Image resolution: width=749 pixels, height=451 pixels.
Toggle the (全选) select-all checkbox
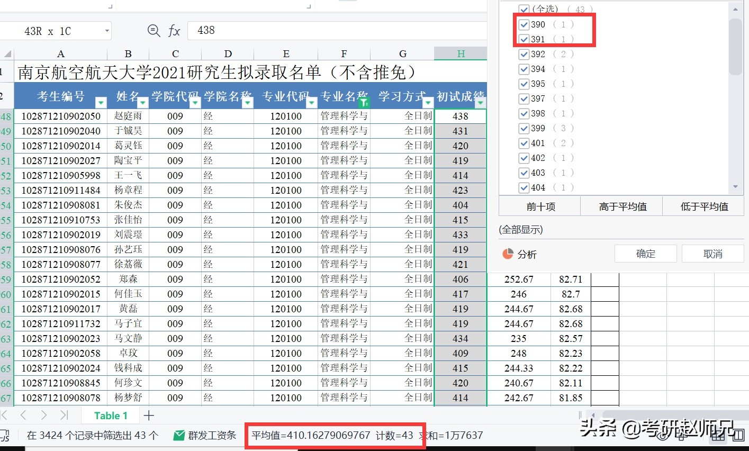point(524,8)
